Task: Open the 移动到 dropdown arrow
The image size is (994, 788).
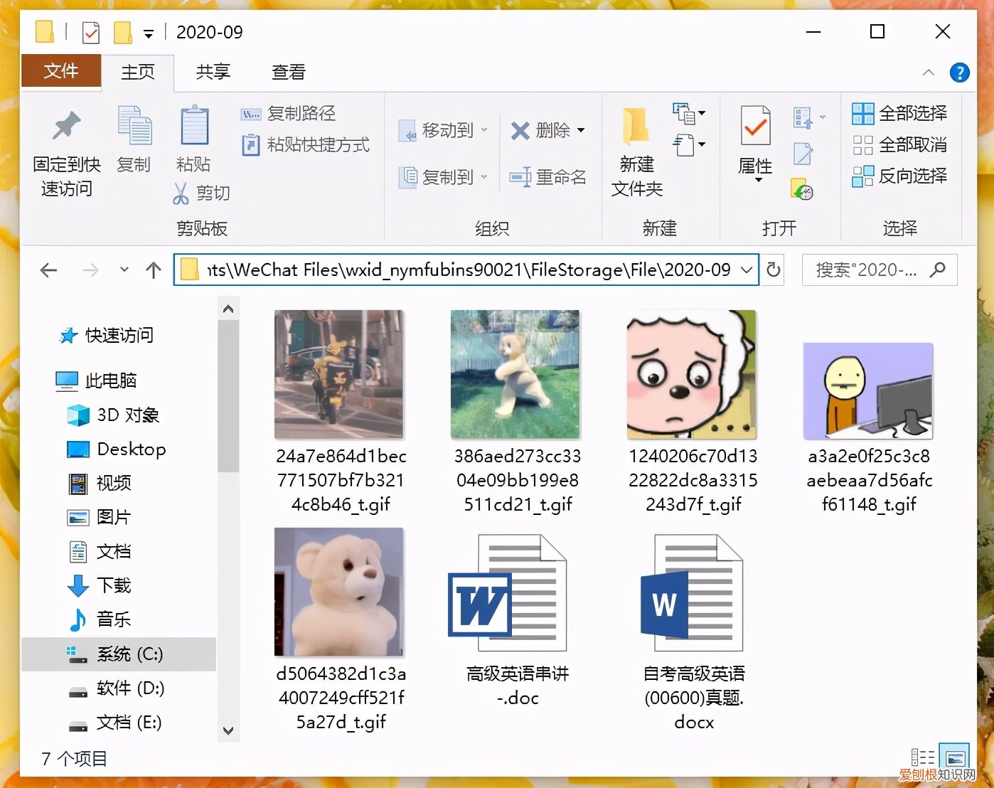Action: (x=484, y=131)
